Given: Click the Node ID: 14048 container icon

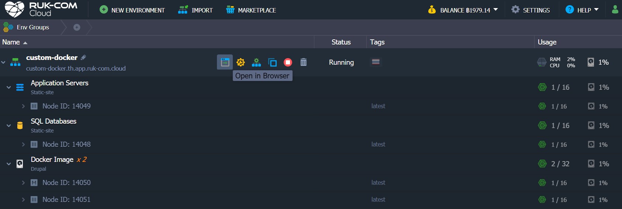Looking at the screenshot, I should [34, 145].
